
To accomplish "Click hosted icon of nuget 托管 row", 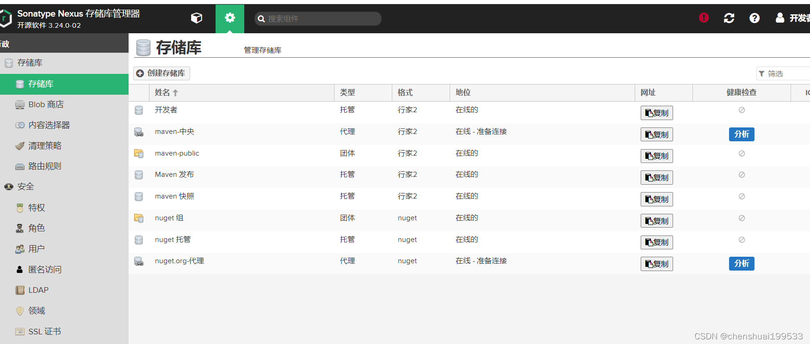I will [139, 240].
